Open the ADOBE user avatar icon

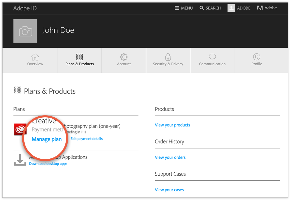pos(231,8)
